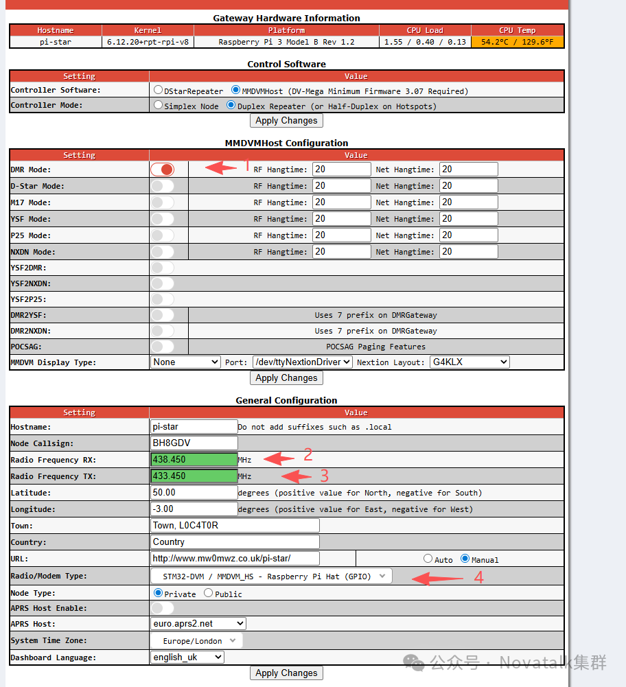Edit Node Callsign field

coord(194,443)
